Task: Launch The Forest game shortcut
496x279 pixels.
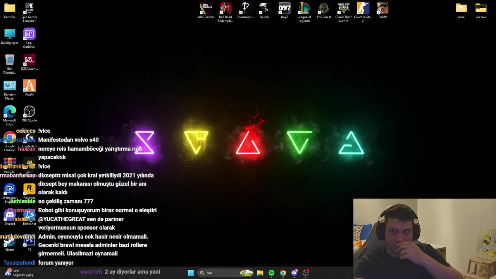Action: point(324,10)
